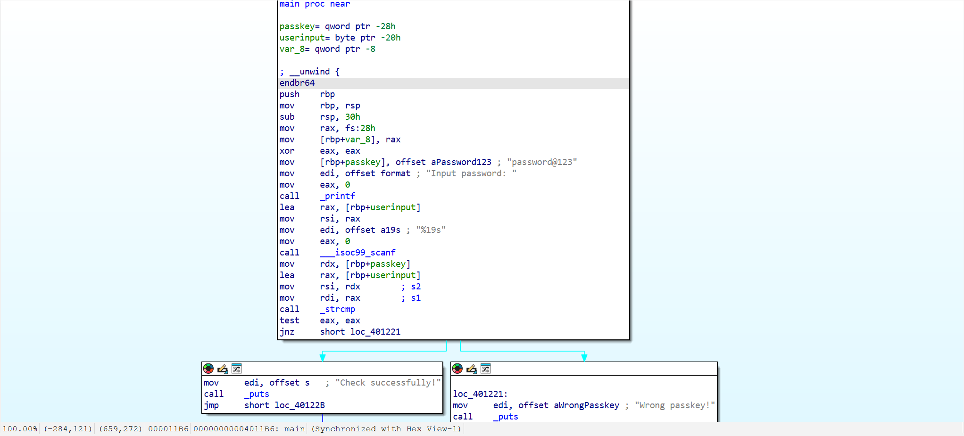Screen dimensions: 964x436
Task: Click the "push rbp" instruction
Action: coord(307,94)
